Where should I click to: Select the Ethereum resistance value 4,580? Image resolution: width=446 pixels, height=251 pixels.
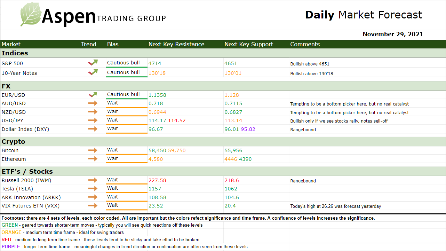(x=156, y=159)
